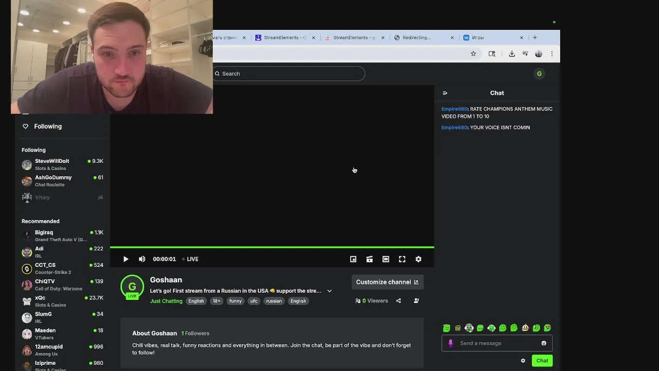
Task: Open xQc channel in recommended list
Action: pos(62,301)
